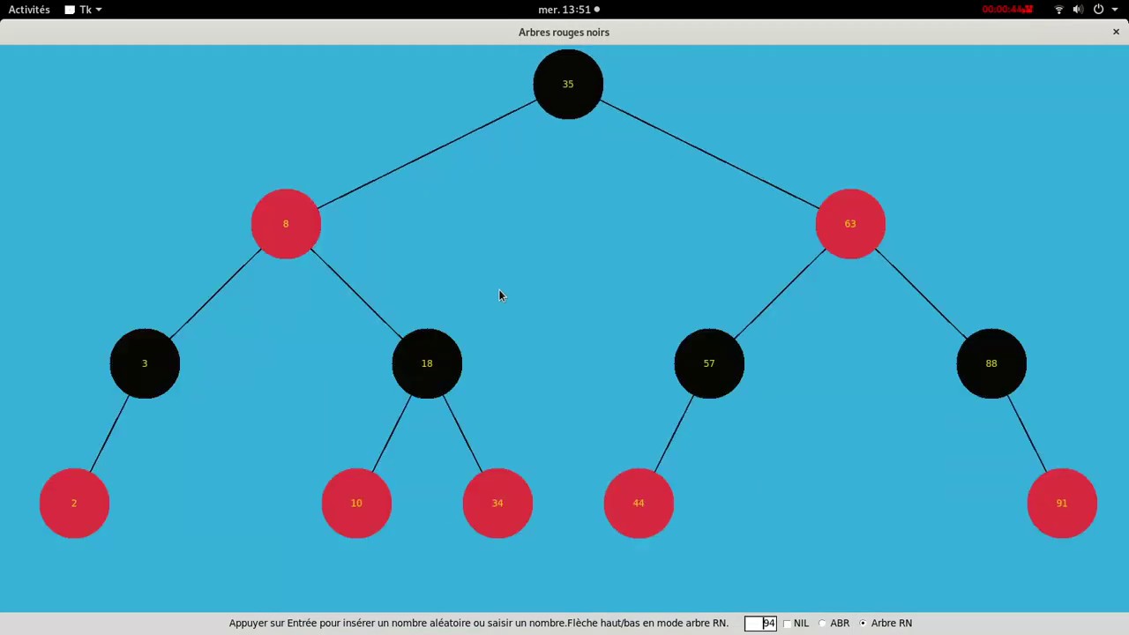1129x635 pixels.
Task: Select the red node labeled 63
Action: [x=850, y=224]
